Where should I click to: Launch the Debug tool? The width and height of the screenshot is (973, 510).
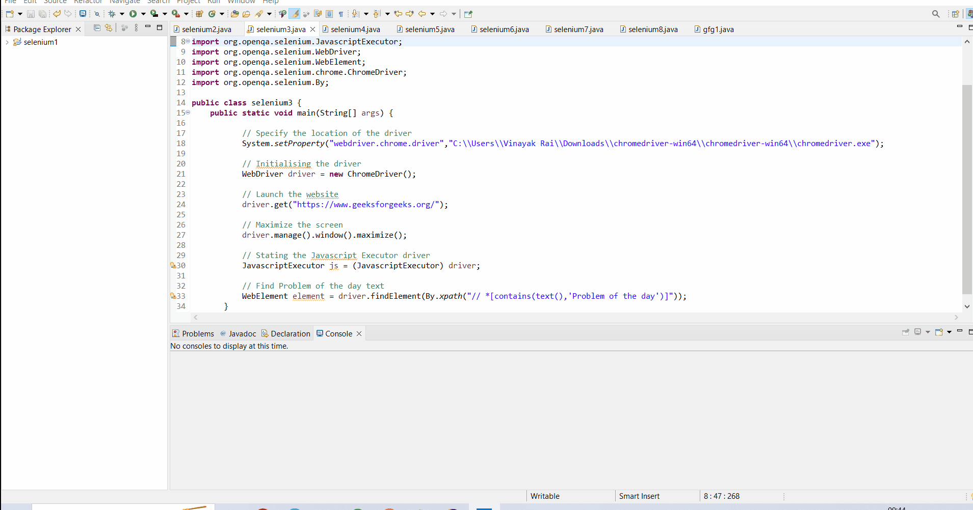[x=112, y=14]
